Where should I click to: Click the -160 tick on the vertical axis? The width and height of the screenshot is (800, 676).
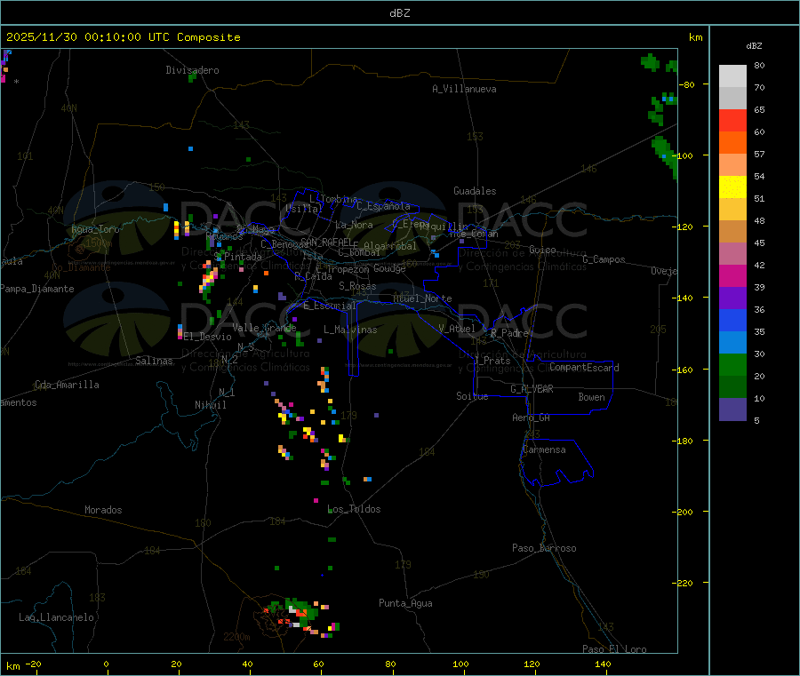coord(684,370)
